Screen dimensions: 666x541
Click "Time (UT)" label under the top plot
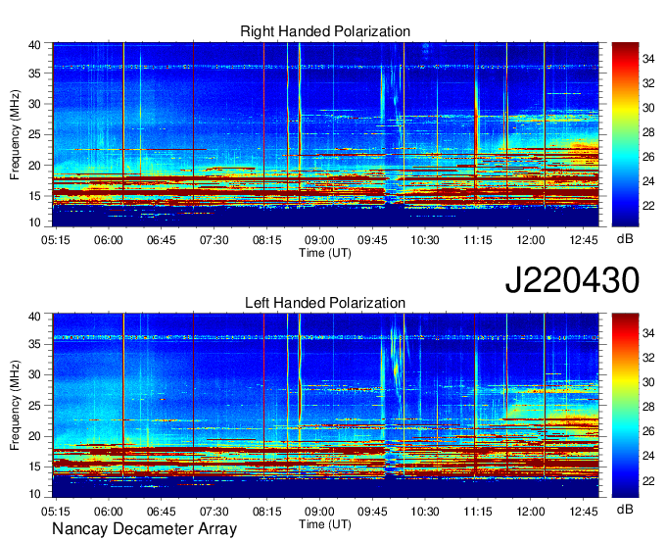click(x=325, y=253)
